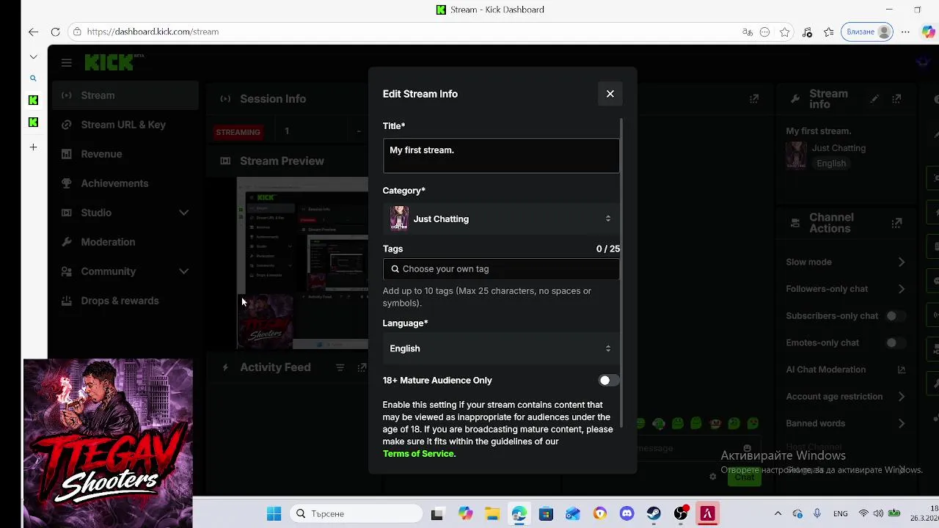
Task: Click the dialog's vertical scrollbar
Action: click(x=621, y=271)
